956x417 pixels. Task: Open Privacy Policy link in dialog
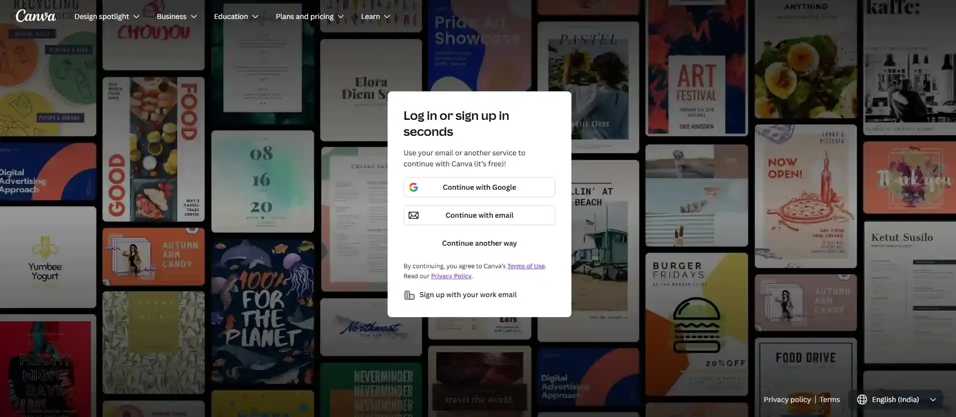pyautogui.click(x=451, y=276)
